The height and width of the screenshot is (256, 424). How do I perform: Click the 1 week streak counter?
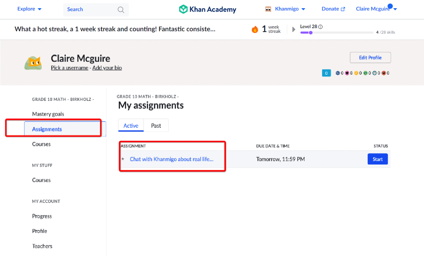pyautogui.click(x=272, y=29)
